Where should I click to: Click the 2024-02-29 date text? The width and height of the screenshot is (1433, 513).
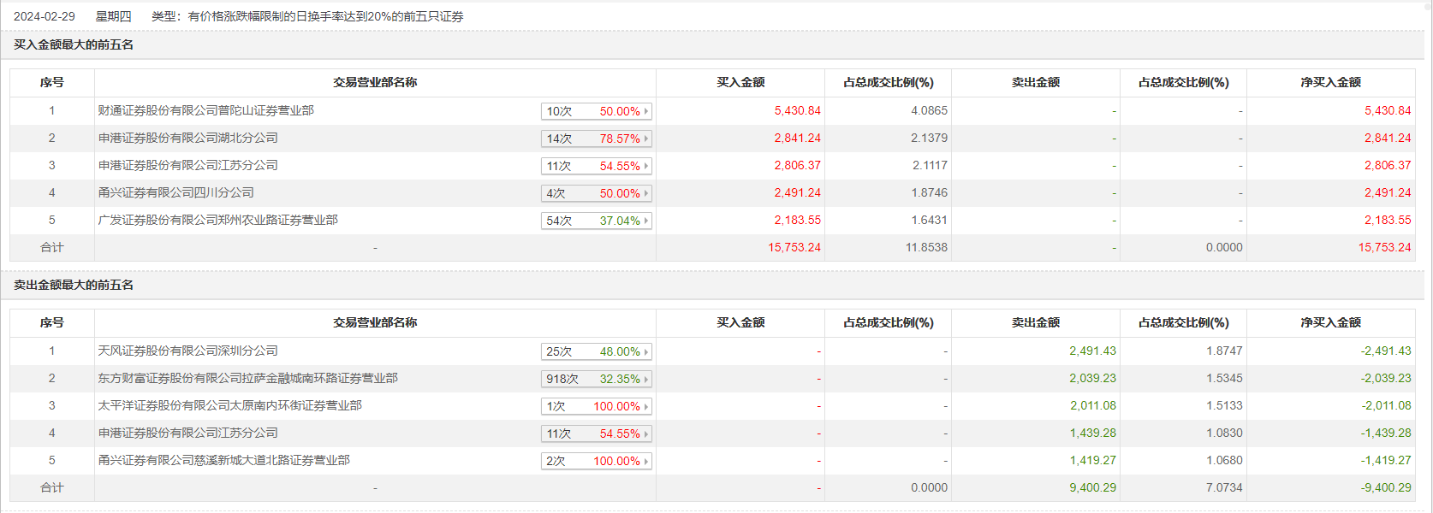pyautogui.click(x=45, y=16)
